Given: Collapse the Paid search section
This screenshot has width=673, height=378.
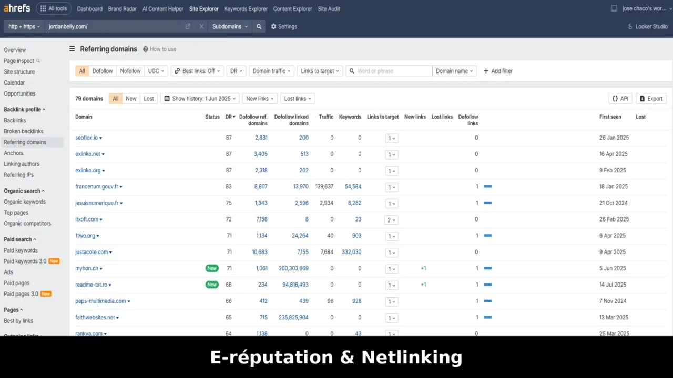Looking at the screenshot, I should (x=20, y=239).
